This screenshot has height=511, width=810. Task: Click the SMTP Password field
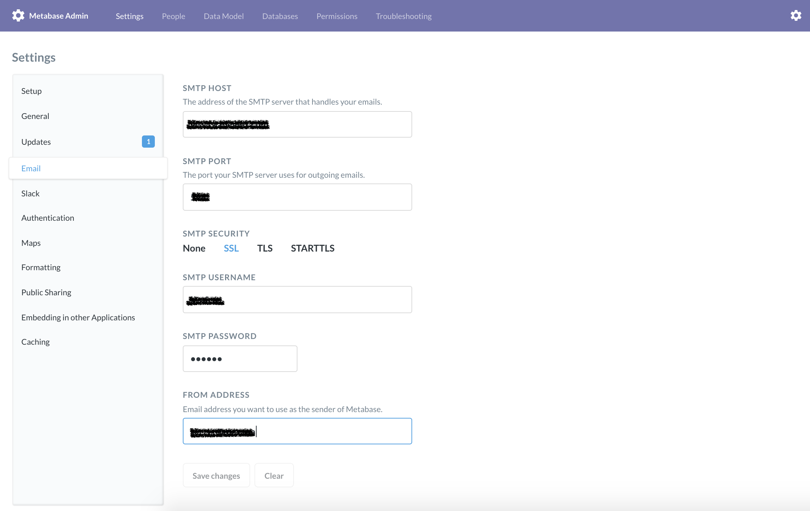click(x=240, y=358)
